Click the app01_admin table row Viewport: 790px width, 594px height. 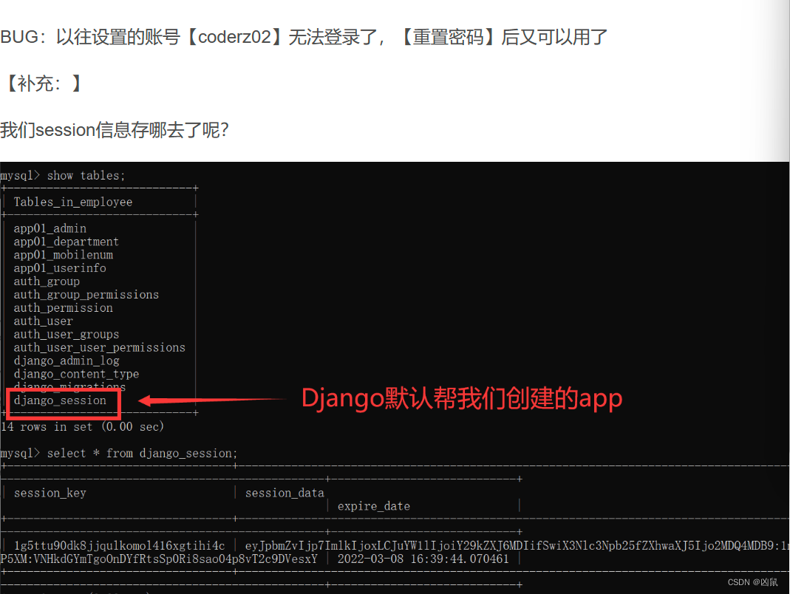click(50, 228)
